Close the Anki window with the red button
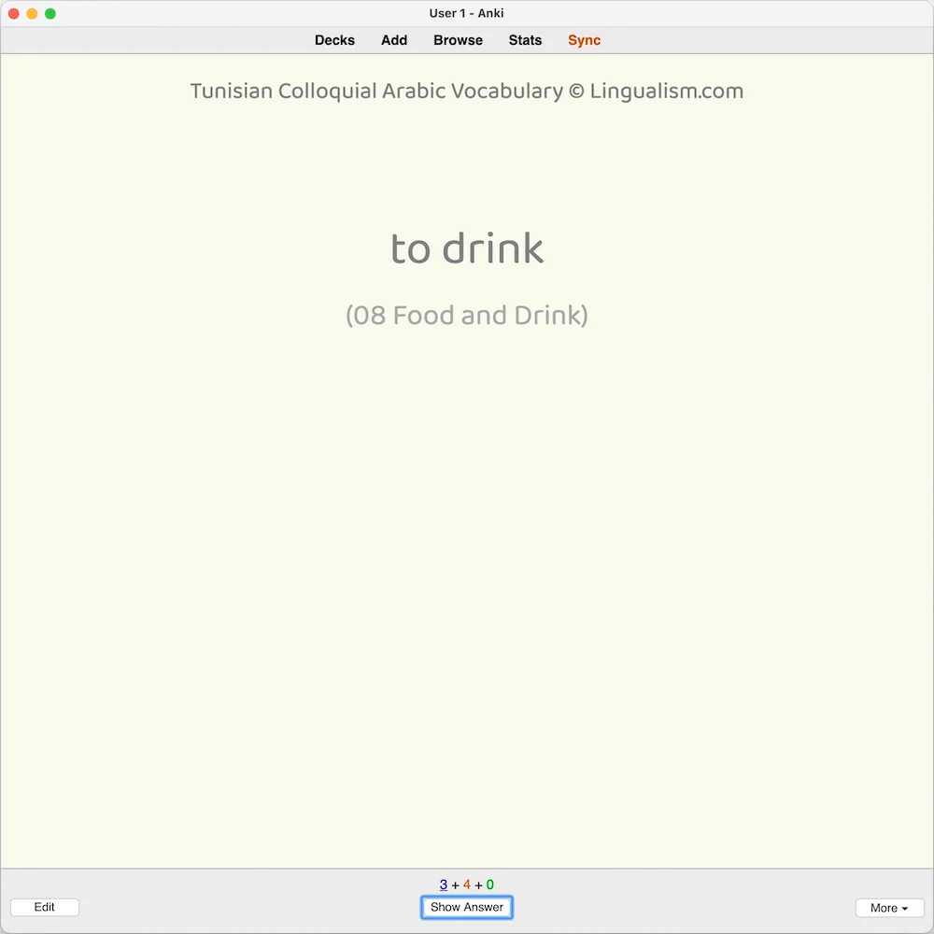 [x=14, y=13]
